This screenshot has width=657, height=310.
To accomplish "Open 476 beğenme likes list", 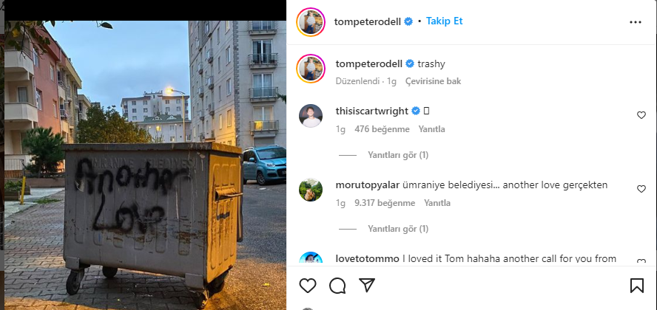I will 382,129.
